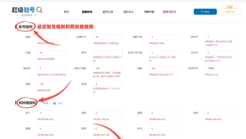Select the 开启 radio for 照妖镜规则
The image size is (246, 139).
[x=54, y=104]
